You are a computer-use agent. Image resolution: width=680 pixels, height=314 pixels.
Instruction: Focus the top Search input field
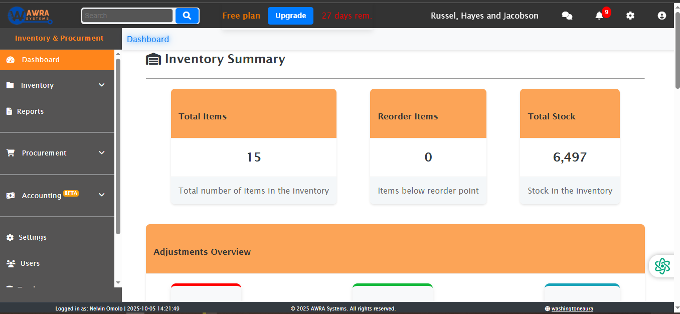(x=127, y=16)
